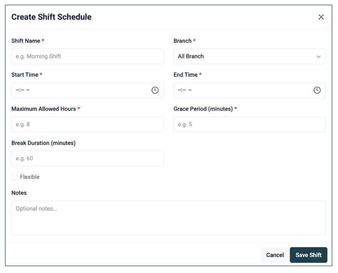This screenshot has width=338, height=273.
Task: Click the Grace Period minutes field
Action: pyautogui.click(x=250, y=124)
